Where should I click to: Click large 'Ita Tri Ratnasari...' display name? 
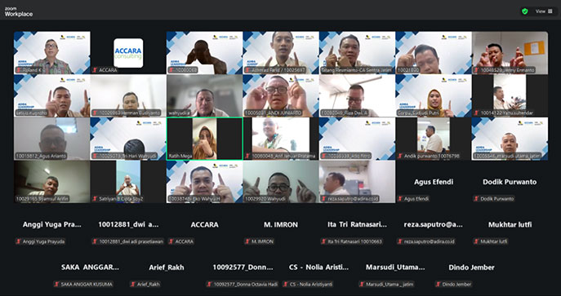357,224
